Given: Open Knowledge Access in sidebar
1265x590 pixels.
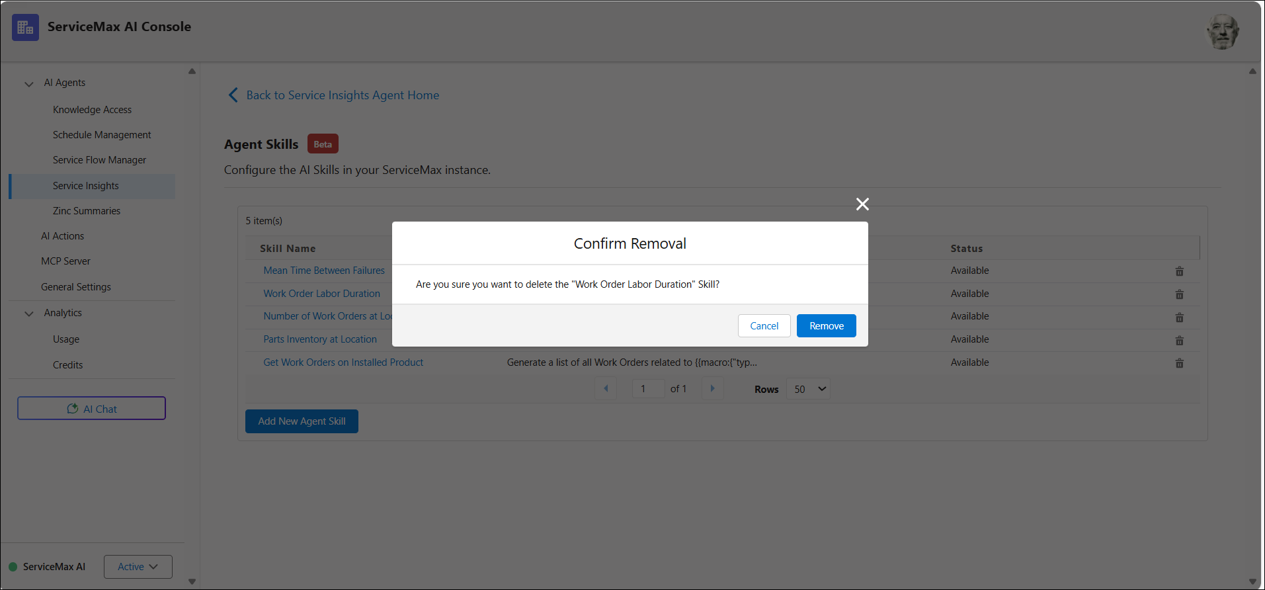Looking at the screenshot, I should coord(92,110).
